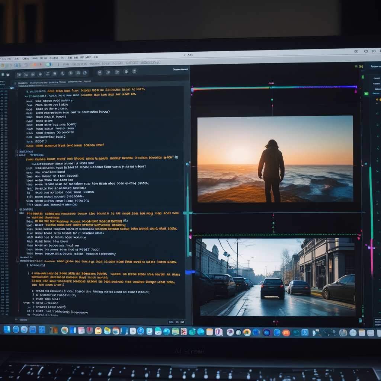
Task: Click the purple oval icon in the upper toolbar row
Action: 26,65
